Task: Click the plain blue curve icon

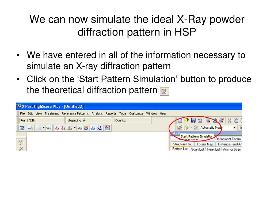Action: click(93, 128)
